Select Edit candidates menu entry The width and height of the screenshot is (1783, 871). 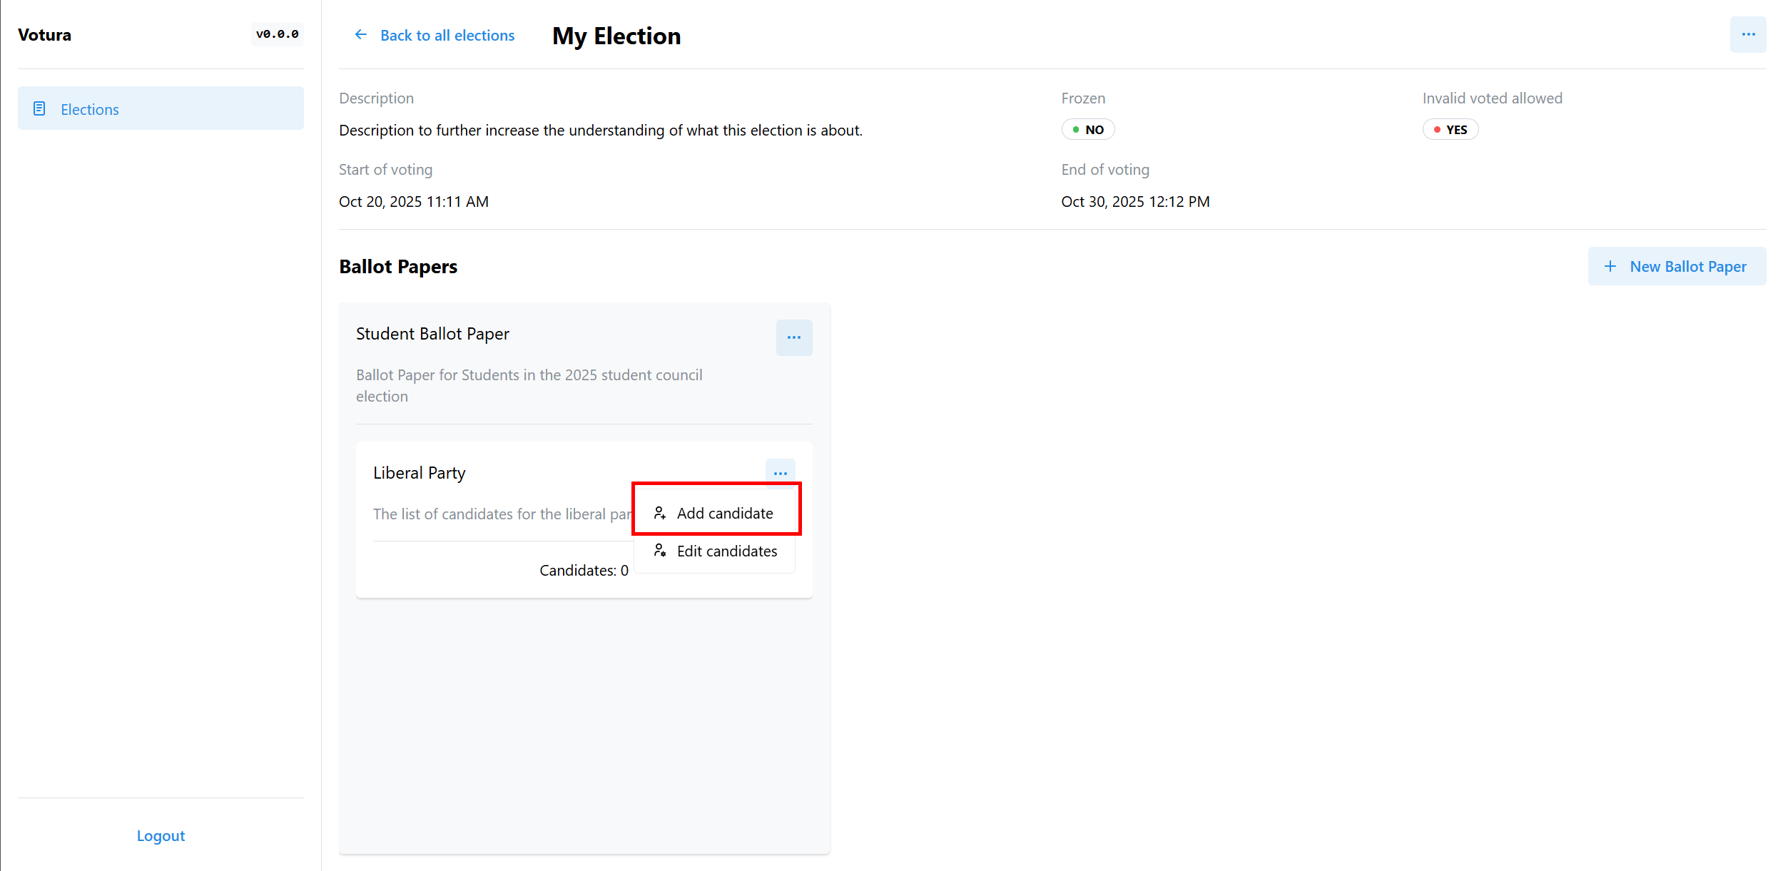726,551
